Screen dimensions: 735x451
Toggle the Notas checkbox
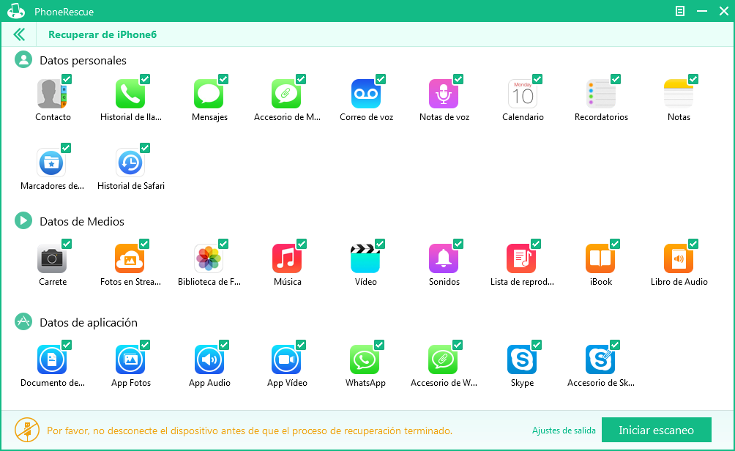[x=693, y=79]
